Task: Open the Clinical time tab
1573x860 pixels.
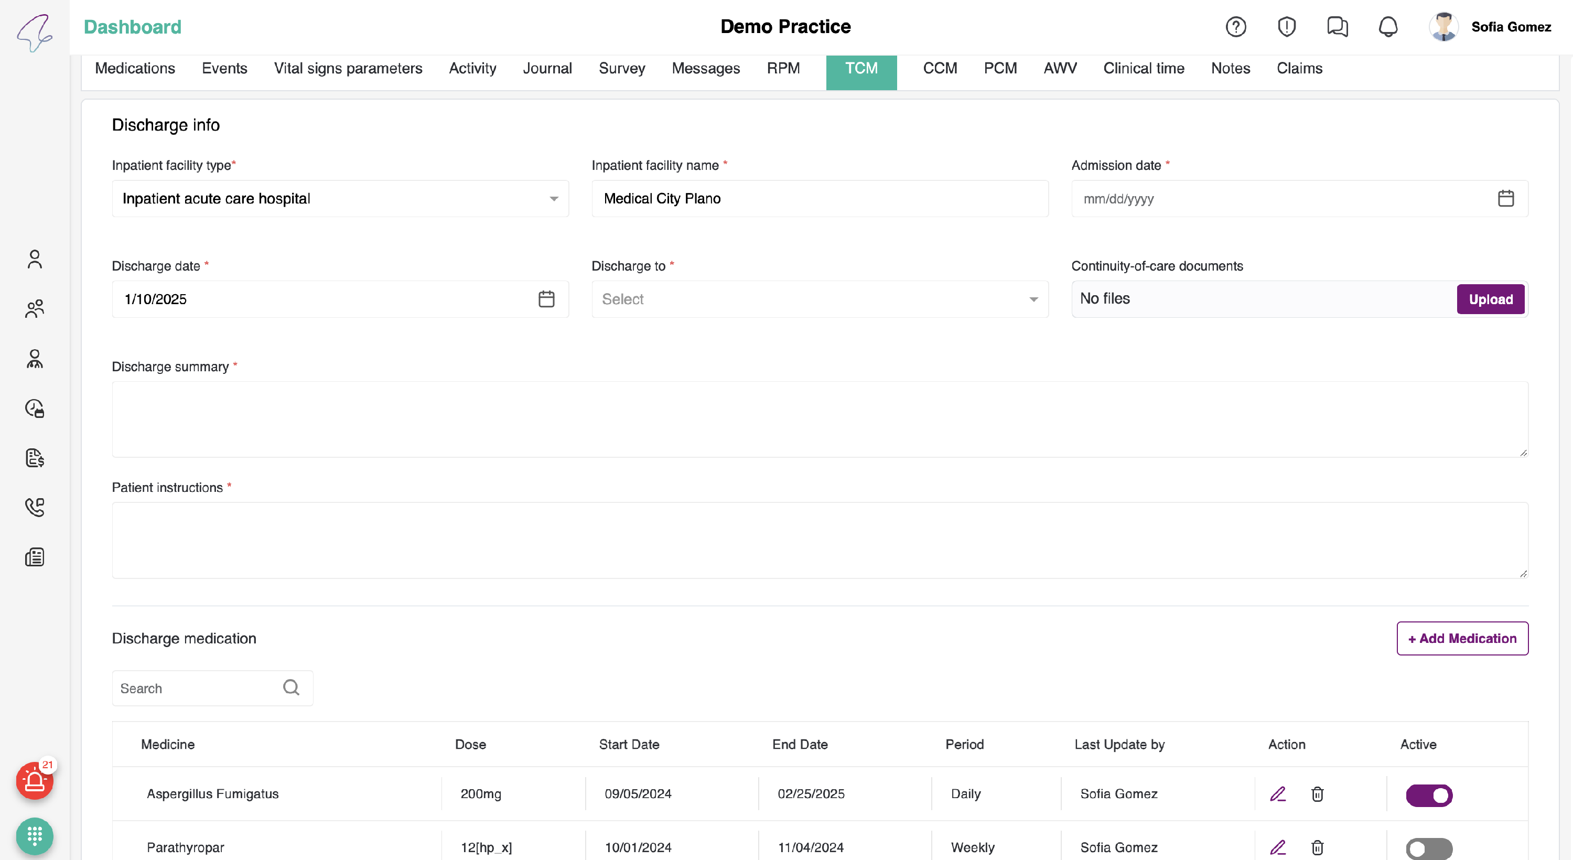Action: click(1143, 68)
